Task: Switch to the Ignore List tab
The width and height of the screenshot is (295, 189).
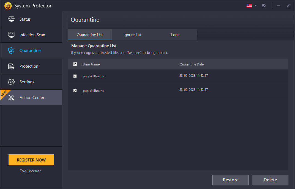Action: coord(132,35)
